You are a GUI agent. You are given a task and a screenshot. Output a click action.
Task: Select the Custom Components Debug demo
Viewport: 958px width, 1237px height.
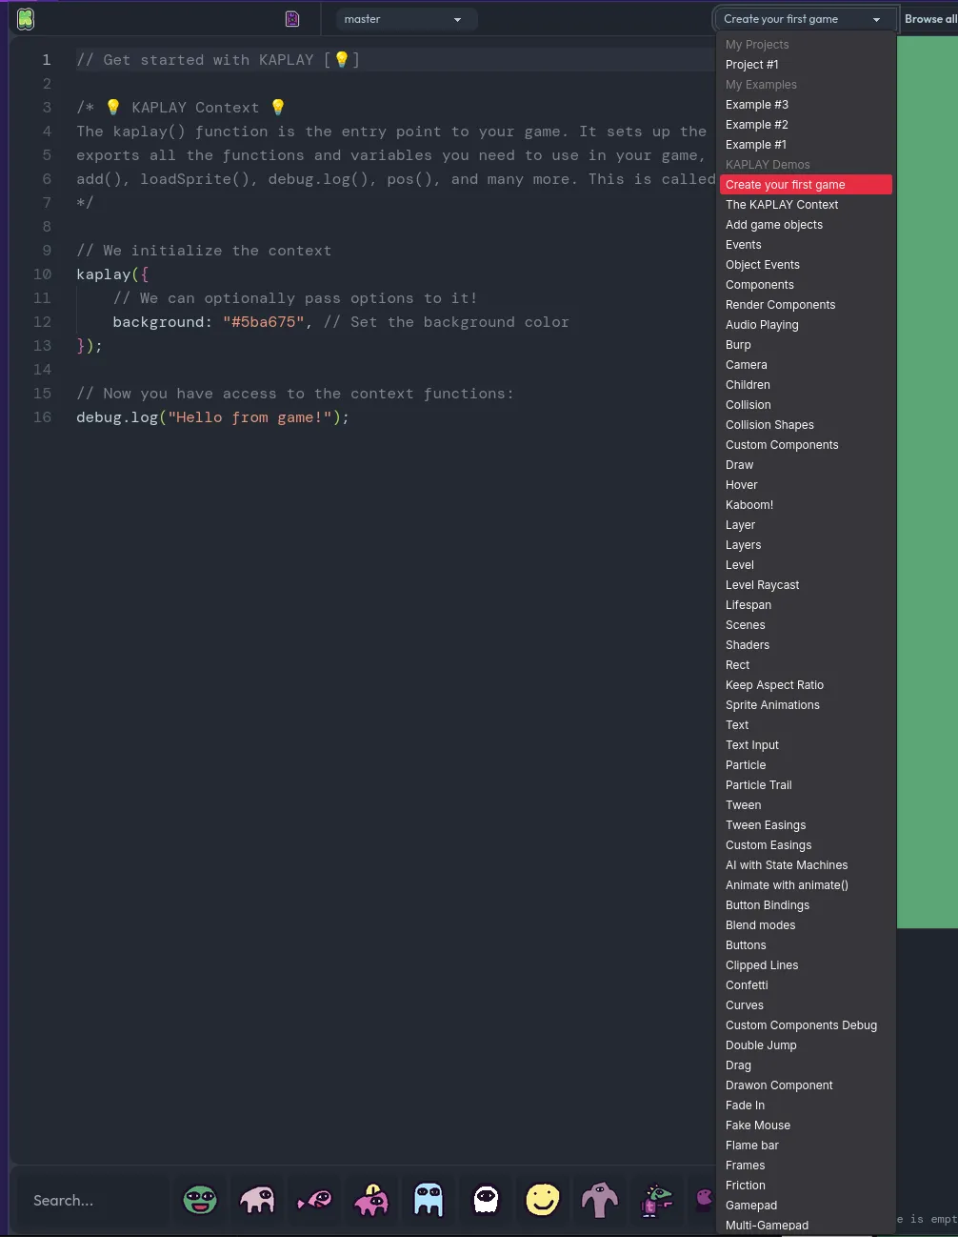tap(806, 1025)
